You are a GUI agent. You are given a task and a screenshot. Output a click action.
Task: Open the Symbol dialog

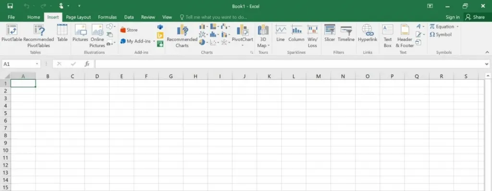[441, 35]
